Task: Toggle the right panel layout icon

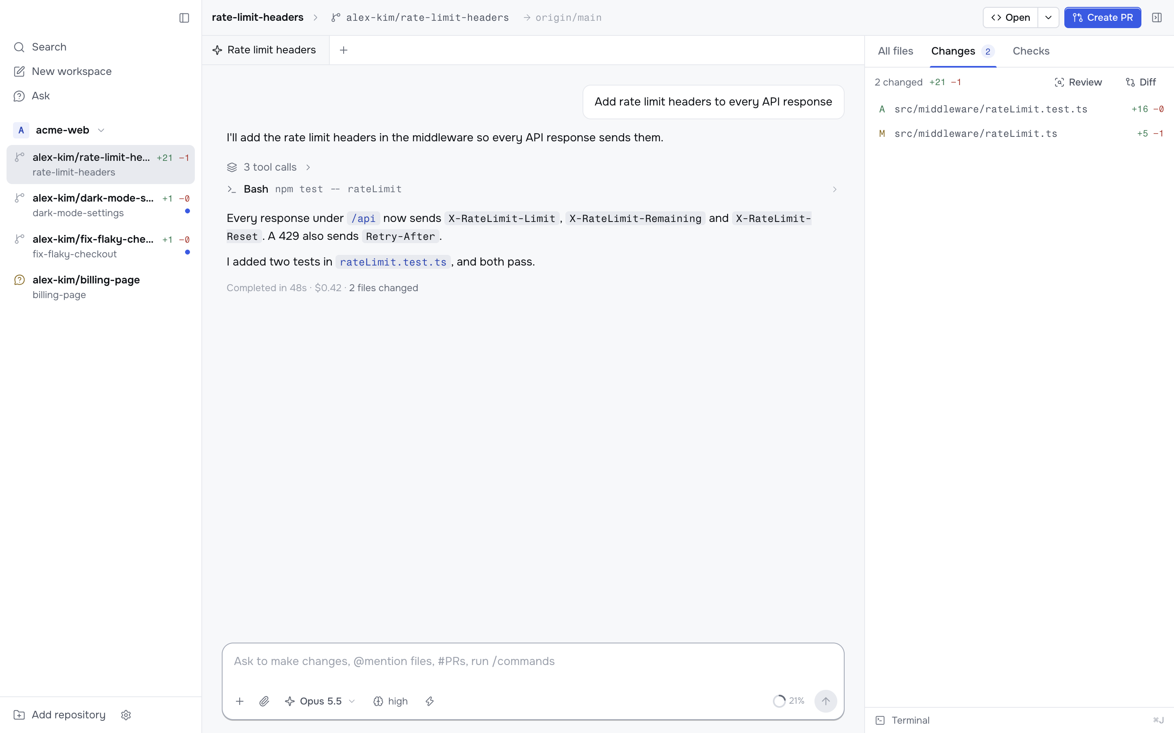Action: 1156,18
